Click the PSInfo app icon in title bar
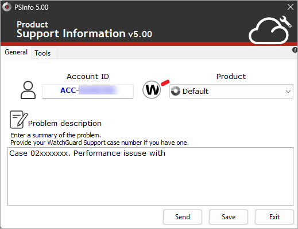 point(7,7)
